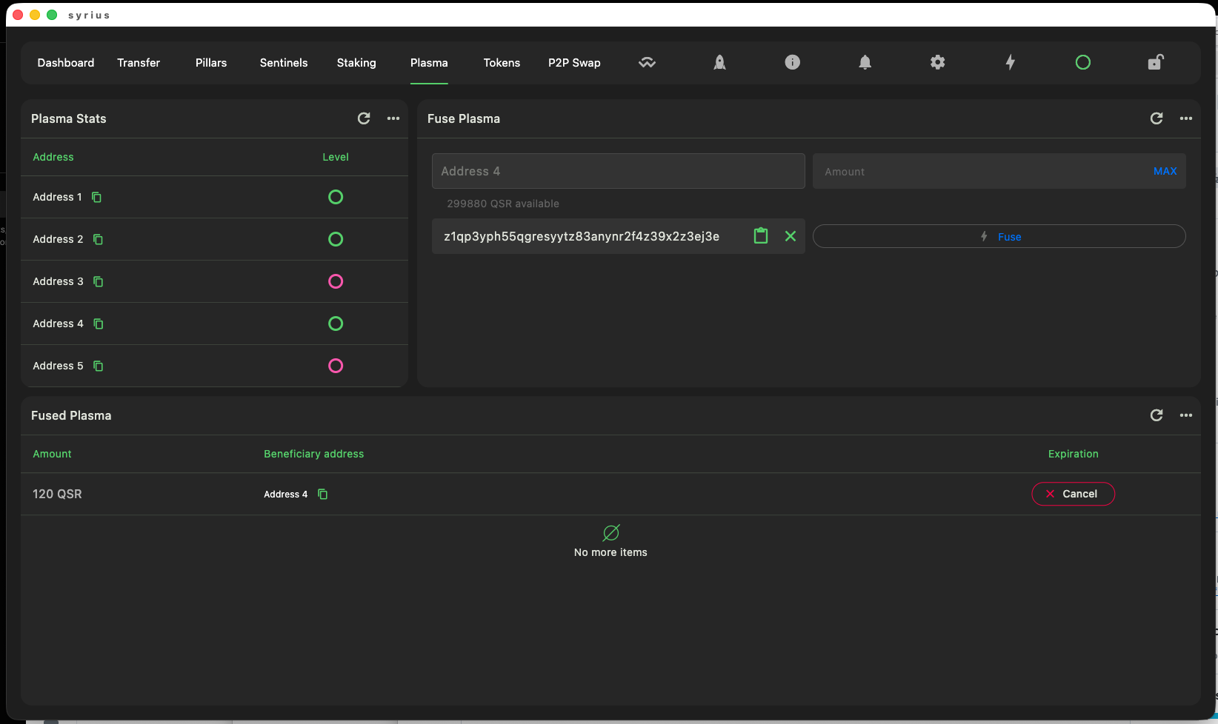Screen dimensions: 1218x724
Task: Open Plasma Stats more options menu
Action: [393, 118]
